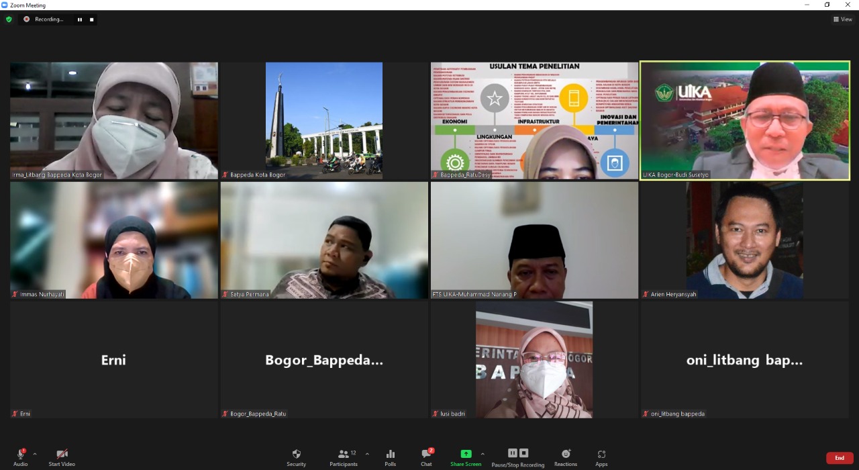Screen dimensions: 859x470
Task: Open the Security shield menu
Action: (296, 457)
